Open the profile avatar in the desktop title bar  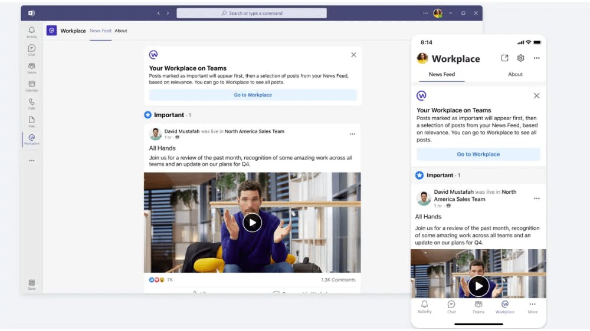click(x=438, y=13)
